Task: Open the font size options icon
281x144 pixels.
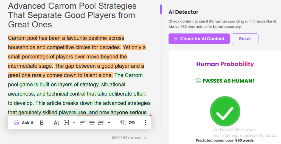Action: tap(56, 123)
